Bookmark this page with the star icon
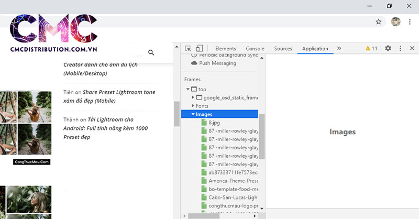The height and width of the screenshot is (219, 419). 379,21
